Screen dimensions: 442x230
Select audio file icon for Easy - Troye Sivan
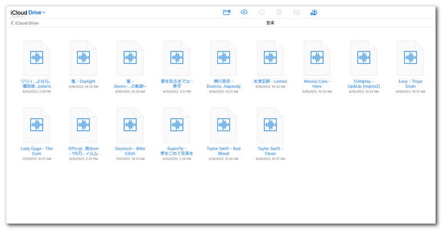click(411, 58)
